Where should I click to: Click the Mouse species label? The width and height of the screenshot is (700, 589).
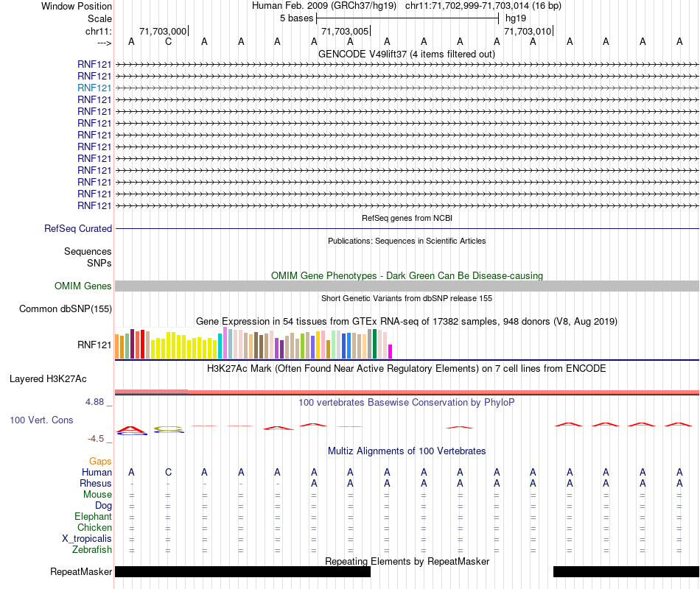pos(97,495)
